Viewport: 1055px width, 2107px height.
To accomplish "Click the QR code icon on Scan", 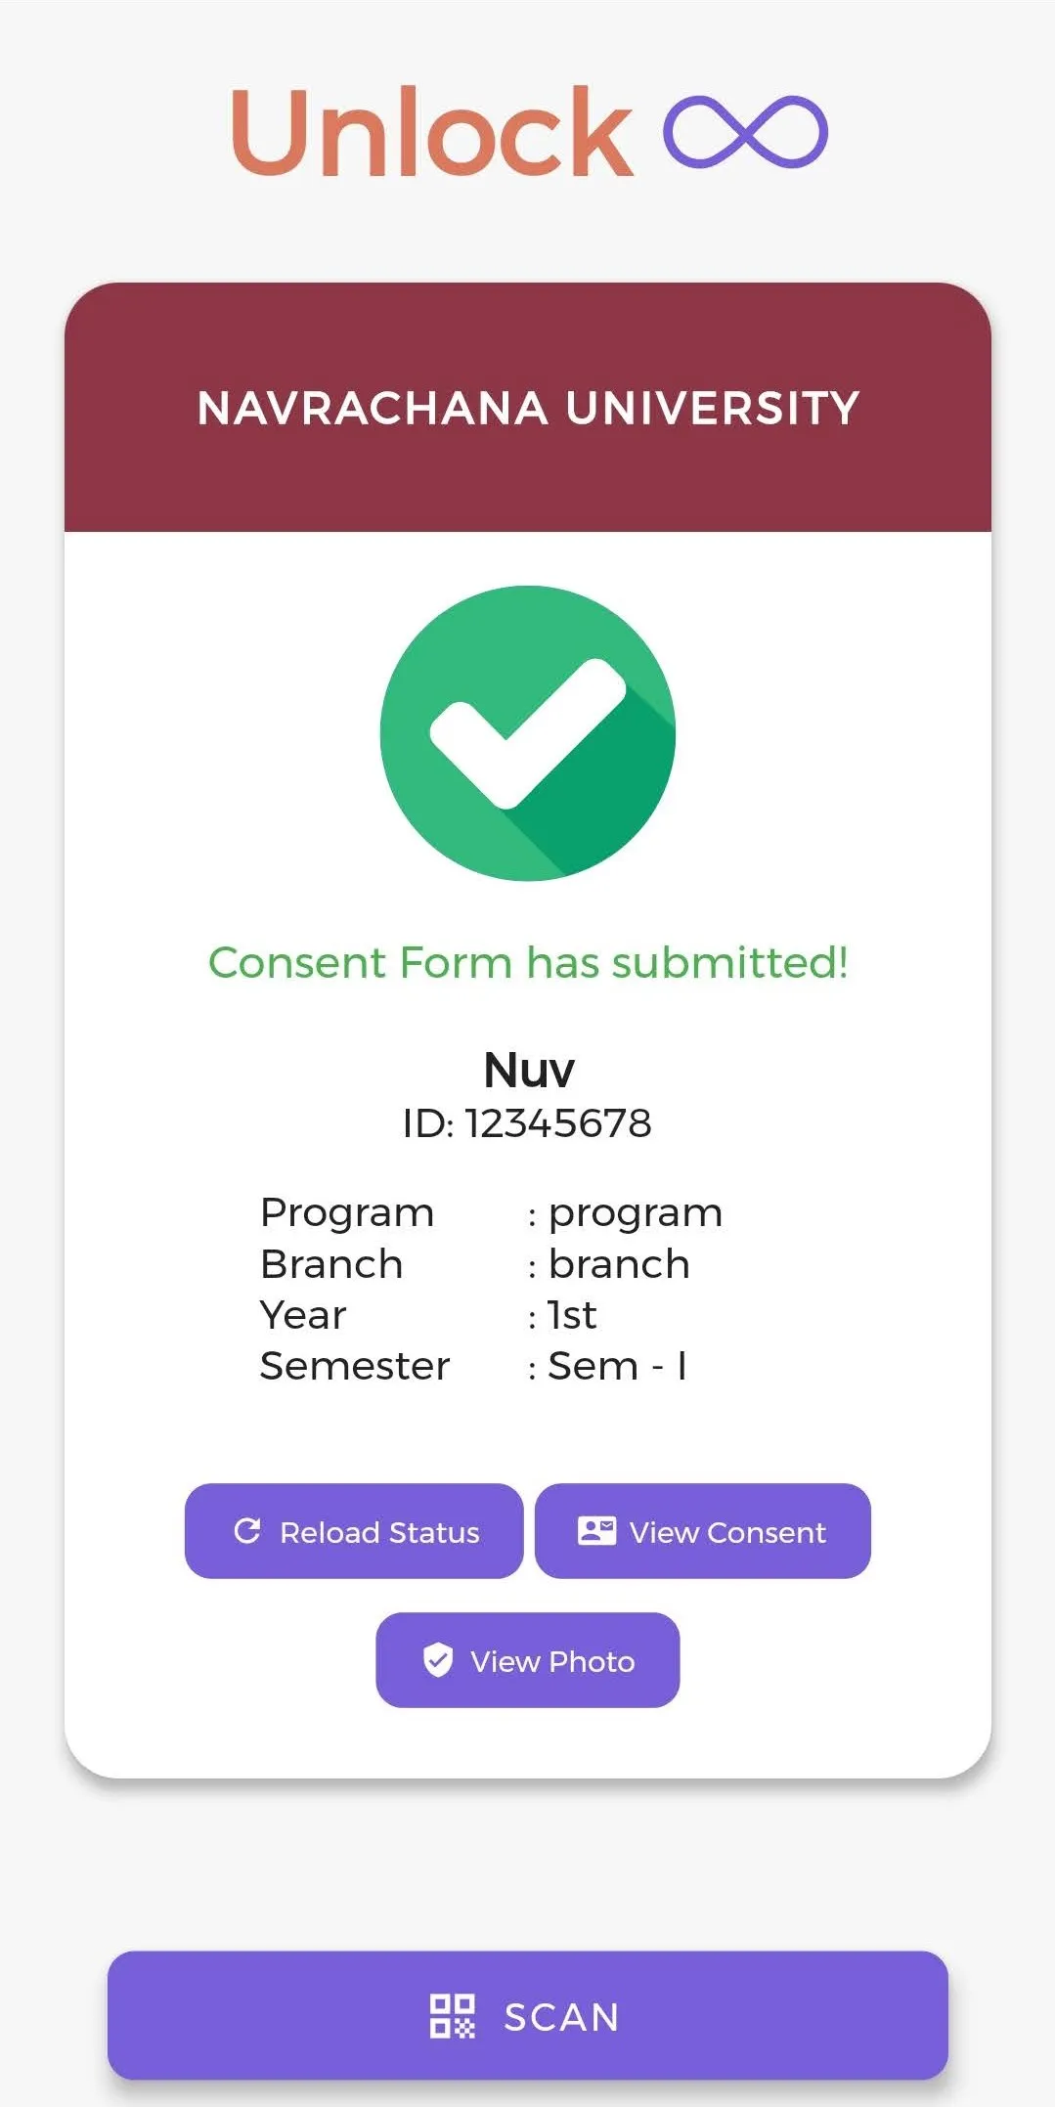I will 453,2016.
